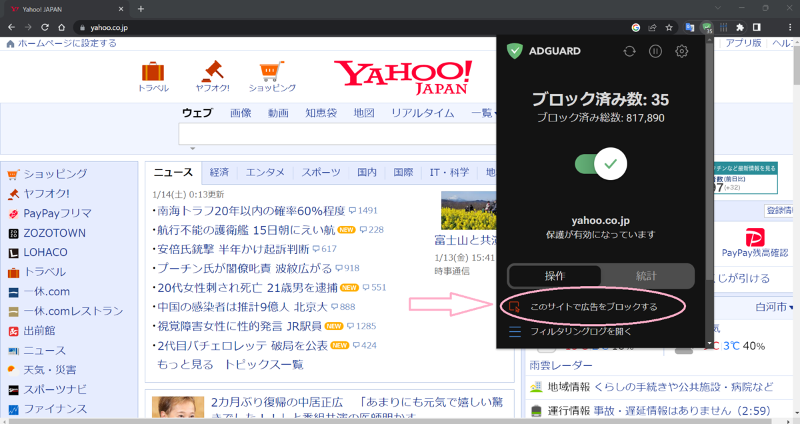
Task: Click the AdGuard refresh page icon
Action: [x=629, y=51]
